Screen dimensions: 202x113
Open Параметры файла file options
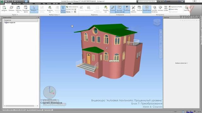[26, 9]
